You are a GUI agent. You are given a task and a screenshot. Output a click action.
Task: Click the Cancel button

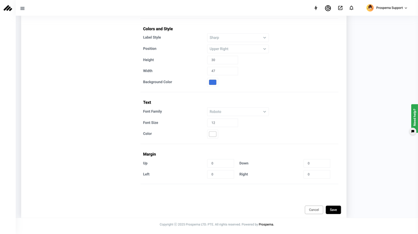[x=313, y=210]
